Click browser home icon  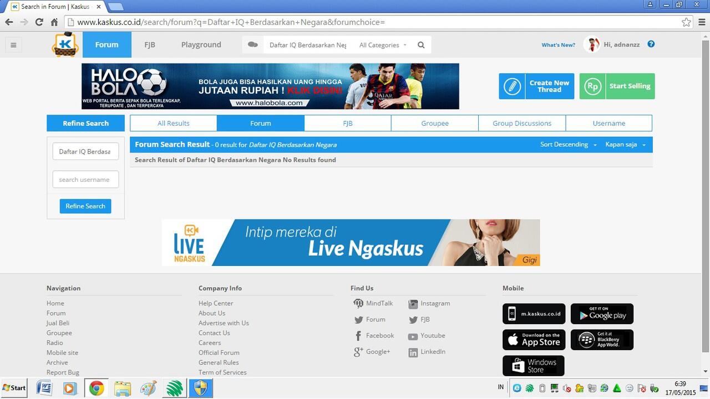pyautogui.click(x=54, y=22)
